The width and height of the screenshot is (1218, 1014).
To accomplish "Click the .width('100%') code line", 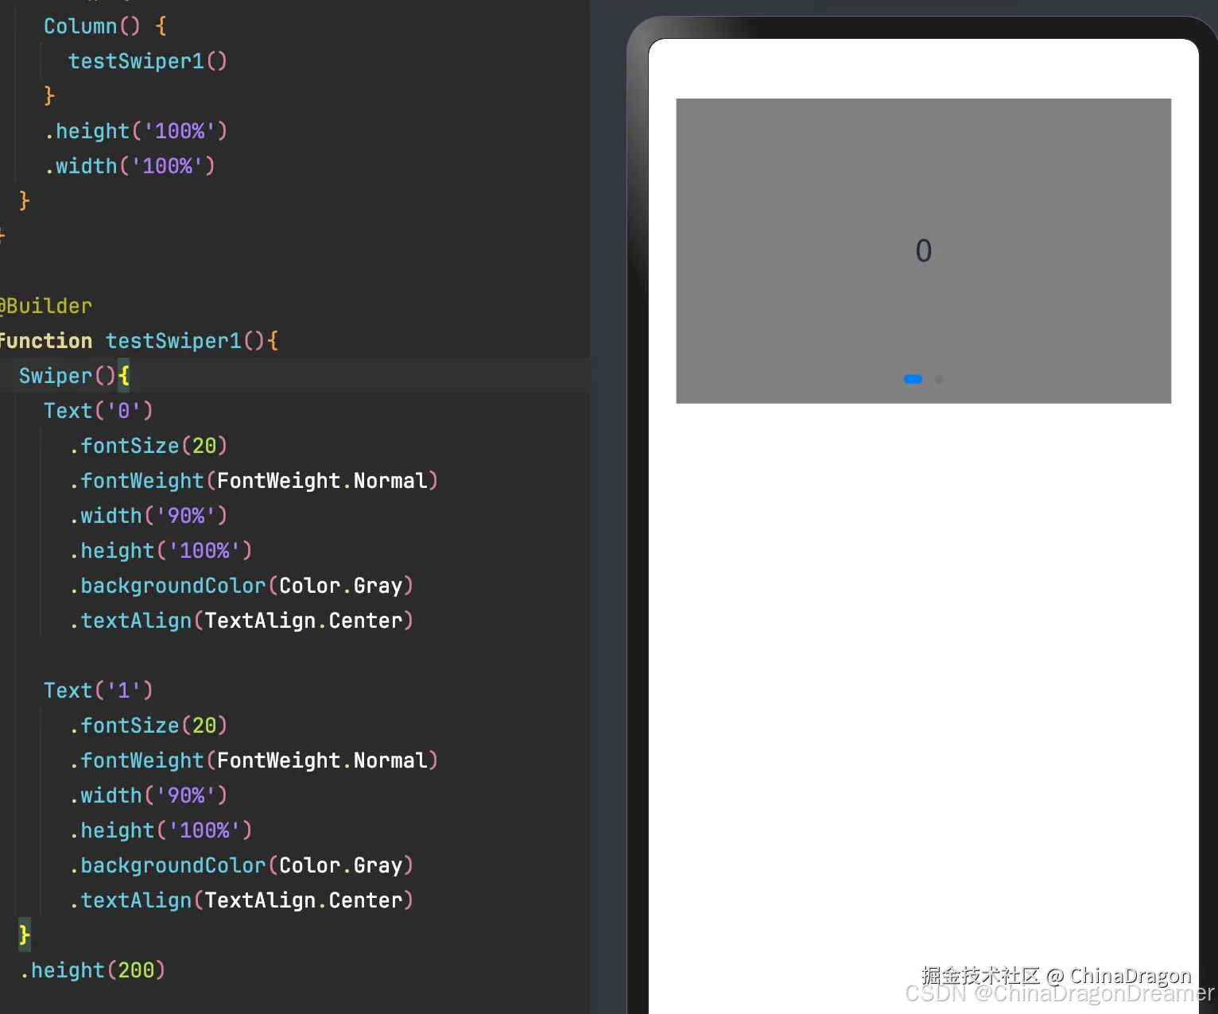I will coord(130,166).
